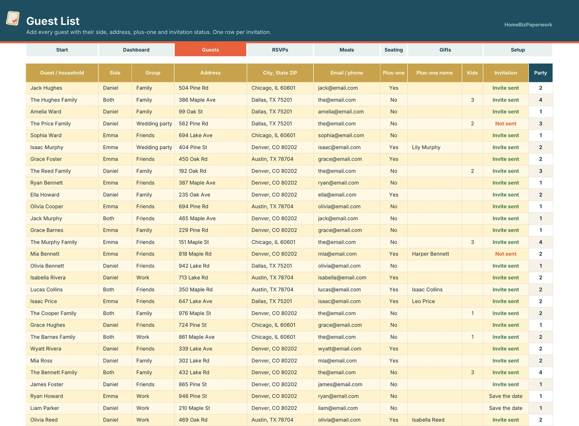Select the sophia@email.com cell
Image resolution: width=579 pixels, height=426 pixels.
(x=347, y=135)
